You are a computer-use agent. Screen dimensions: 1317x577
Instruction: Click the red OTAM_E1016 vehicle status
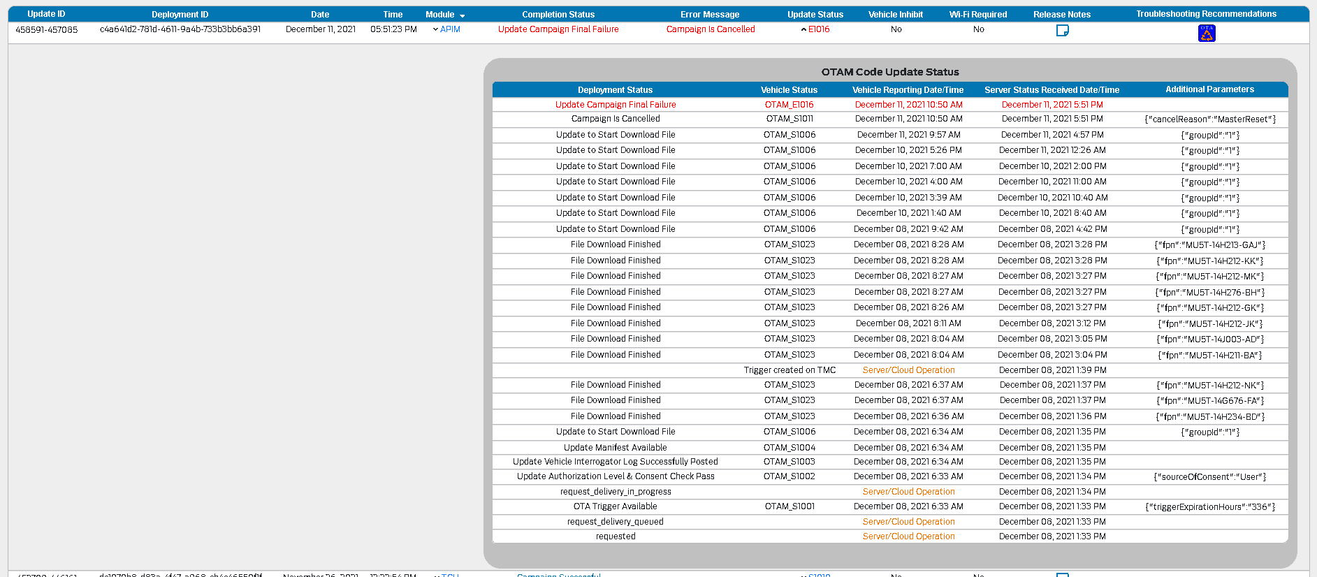(789, 105)
